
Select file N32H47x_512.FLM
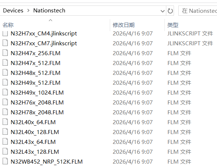(x=36, y=63)
